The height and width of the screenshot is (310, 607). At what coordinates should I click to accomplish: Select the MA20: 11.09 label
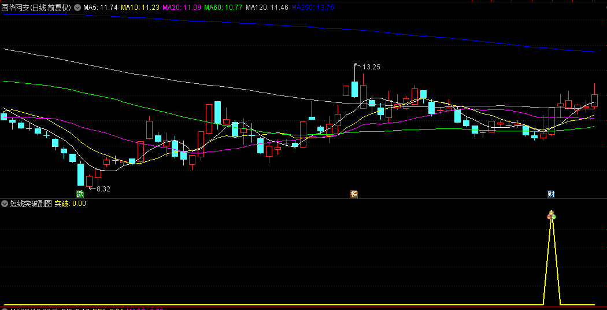coord(182,8)
